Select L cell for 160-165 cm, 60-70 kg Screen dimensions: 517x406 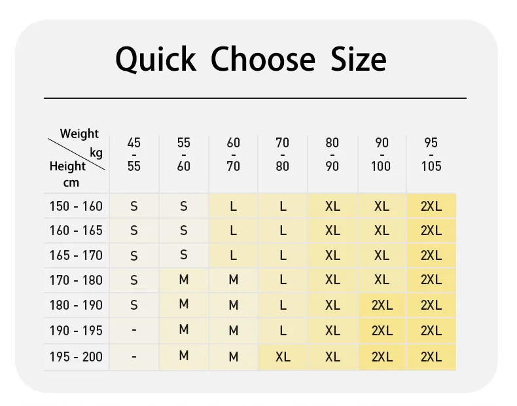pos(233,231)
